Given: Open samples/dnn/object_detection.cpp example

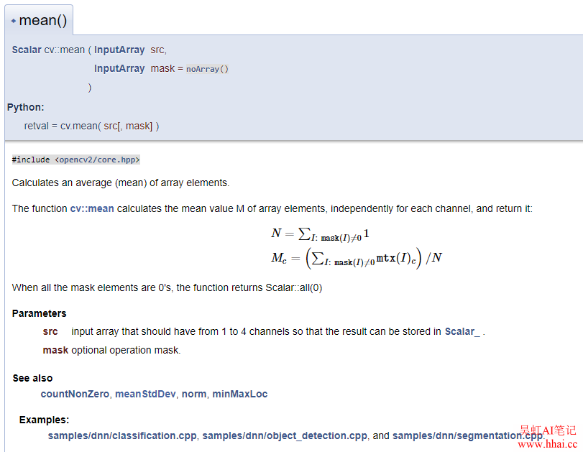Looking at the screenshot, I should point(285,435).
